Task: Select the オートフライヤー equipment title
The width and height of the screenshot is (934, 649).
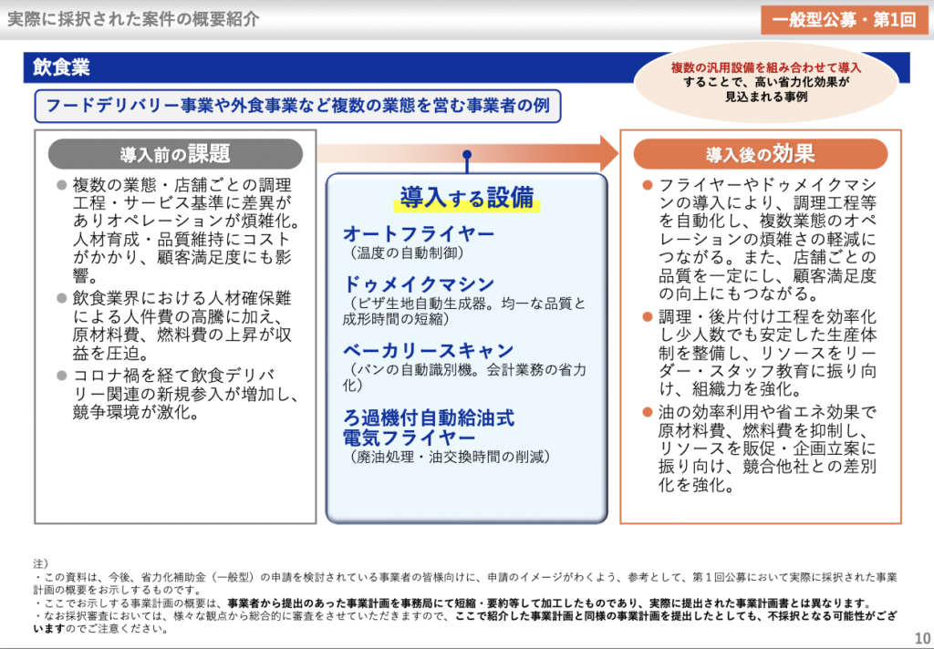Action: point(418,233)
